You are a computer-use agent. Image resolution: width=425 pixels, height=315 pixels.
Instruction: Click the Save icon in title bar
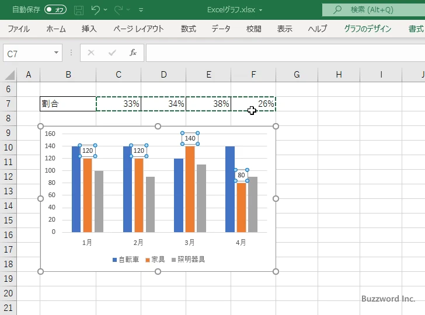79,10
